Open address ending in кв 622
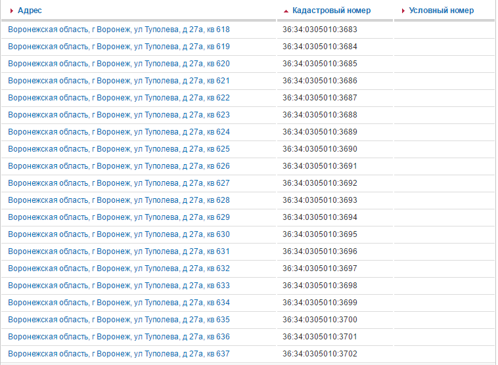Image resolution: width=498 pixels, height=365 pixels. [x=119, y=98]
